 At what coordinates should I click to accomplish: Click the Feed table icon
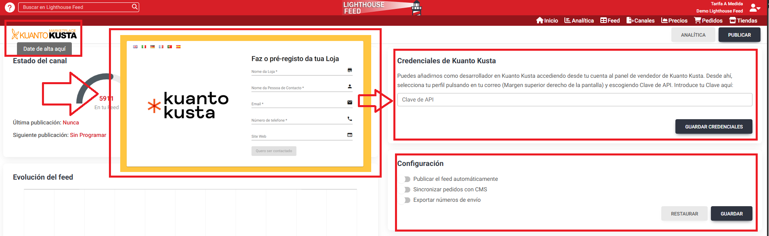click(604, 21)
